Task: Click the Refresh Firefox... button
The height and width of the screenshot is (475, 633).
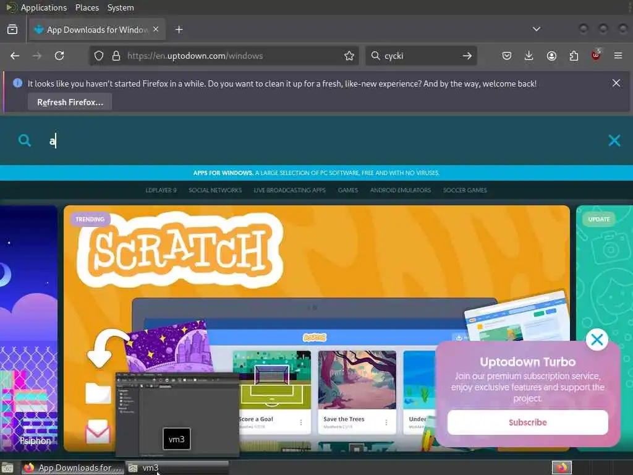Action: [70, 102]
